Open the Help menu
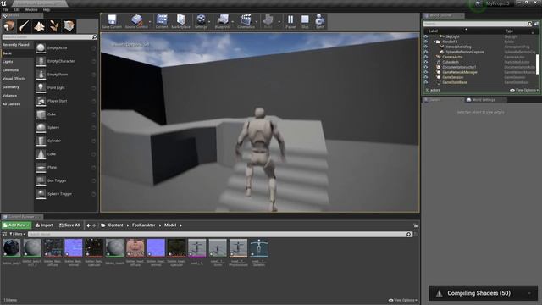Screen dimensions: 542x305 point(47,9)
